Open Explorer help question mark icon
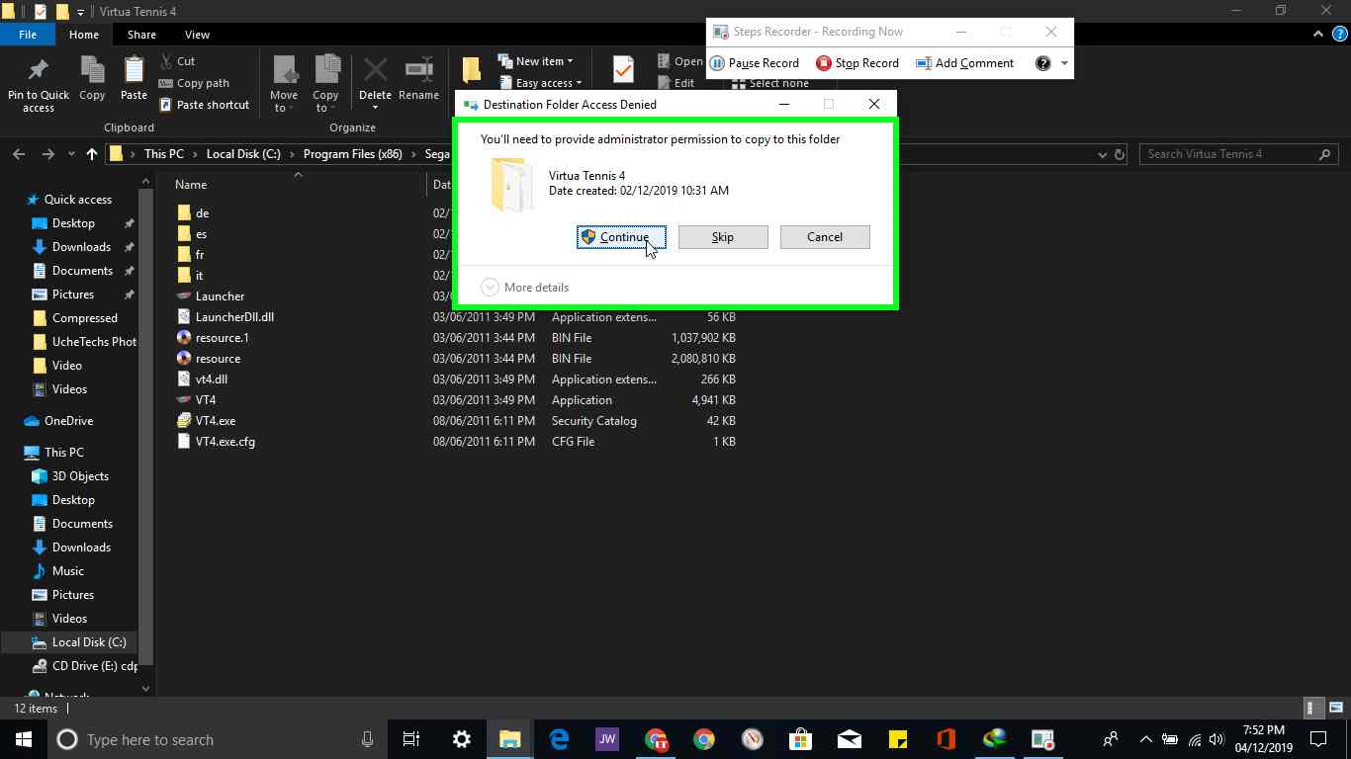 pyautogui.click(x=1339, y=34)
